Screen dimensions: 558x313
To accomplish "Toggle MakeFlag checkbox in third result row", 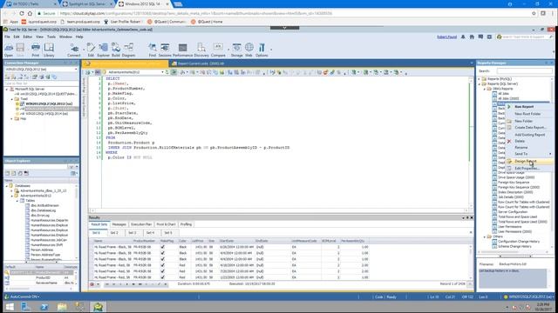I will (x=163, y=259).
